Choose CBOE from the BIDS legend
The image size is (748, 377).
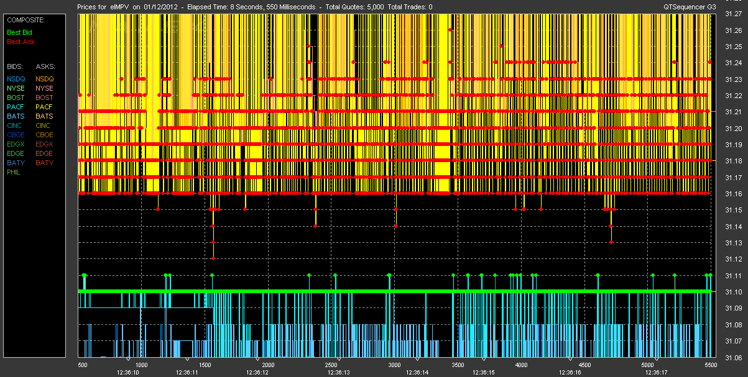tap(16, 135)
